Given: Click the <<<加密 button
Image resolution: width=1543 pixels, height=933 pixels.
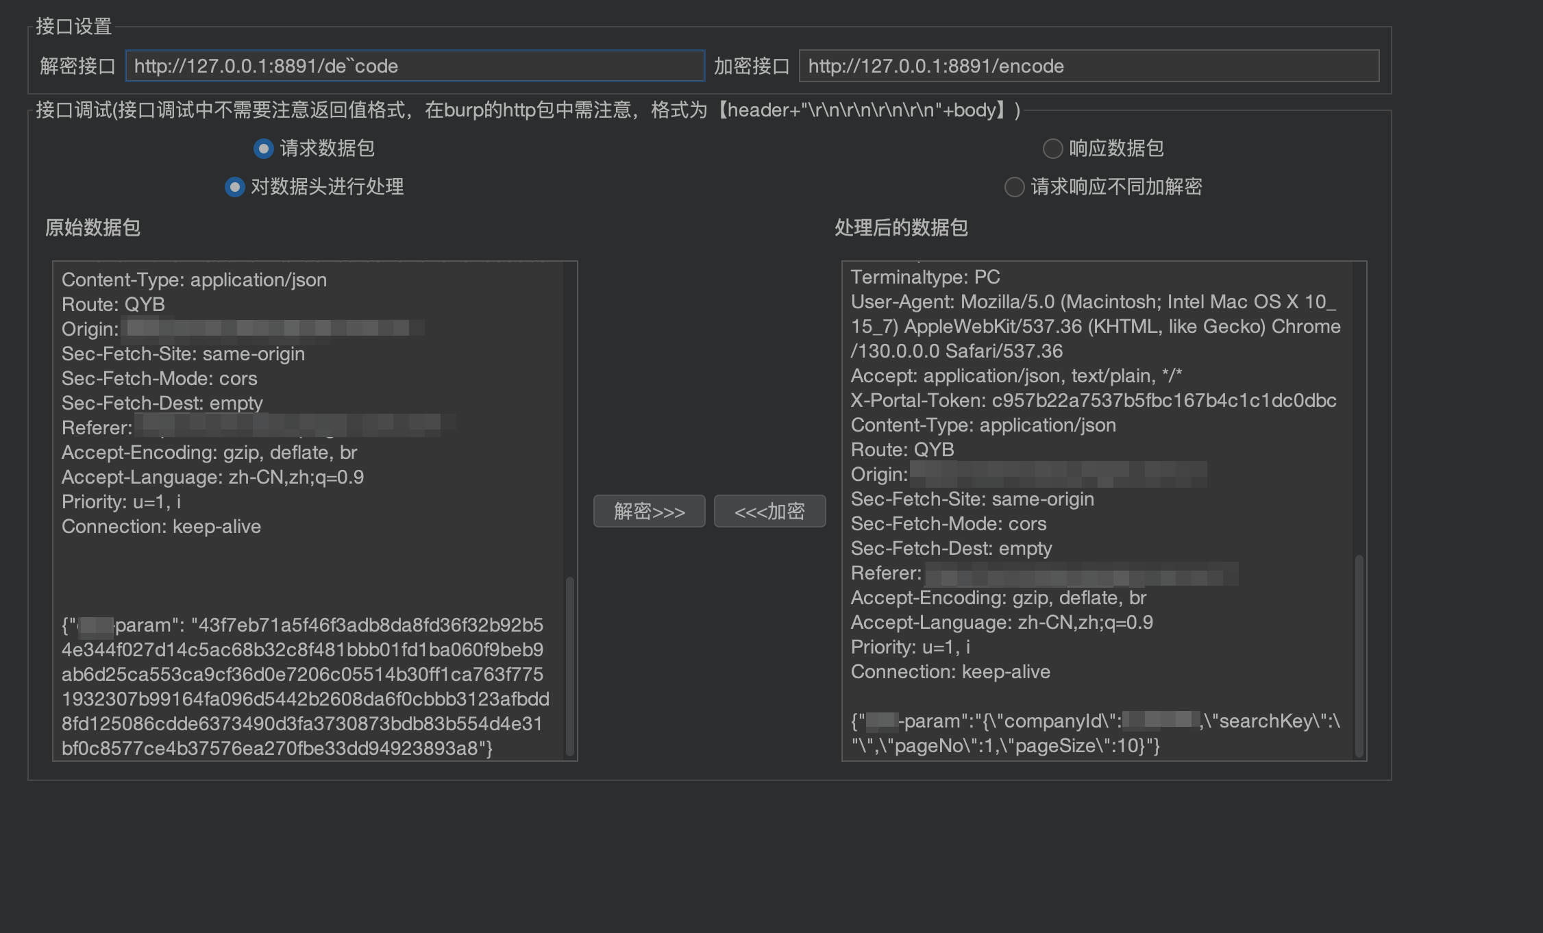Looking at the screenshot, I should [769, 511].
